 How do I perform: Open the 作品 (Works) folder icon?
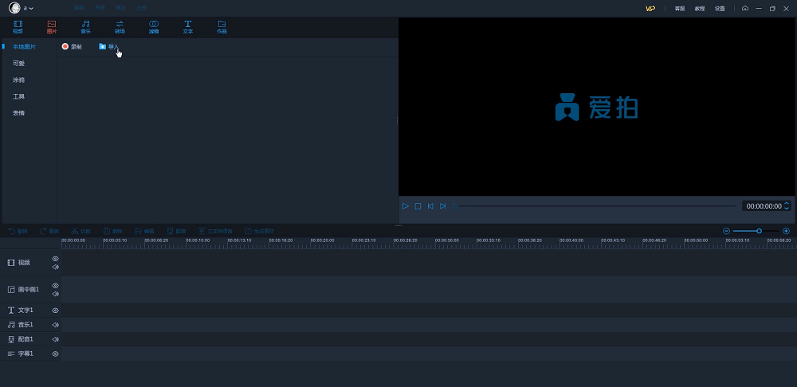pyautogui.click(x=222, y=27)
